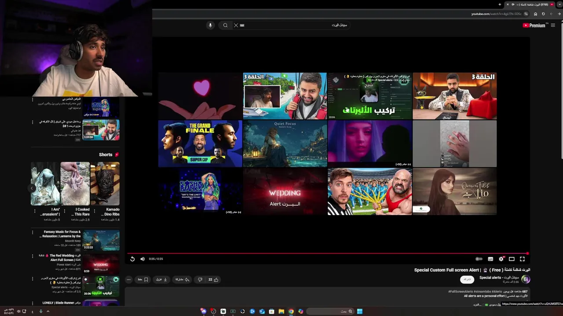
Task: Open the on-screen keyboard in search box
Action: 242,25
